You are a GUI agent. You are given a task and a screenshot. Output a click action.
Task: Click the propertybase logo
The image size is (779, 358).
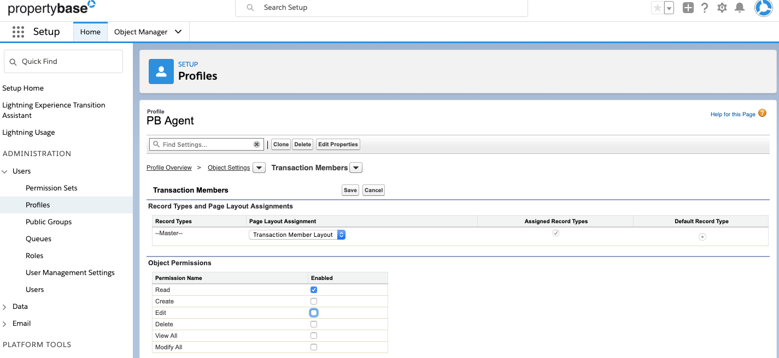coord(48,8)
